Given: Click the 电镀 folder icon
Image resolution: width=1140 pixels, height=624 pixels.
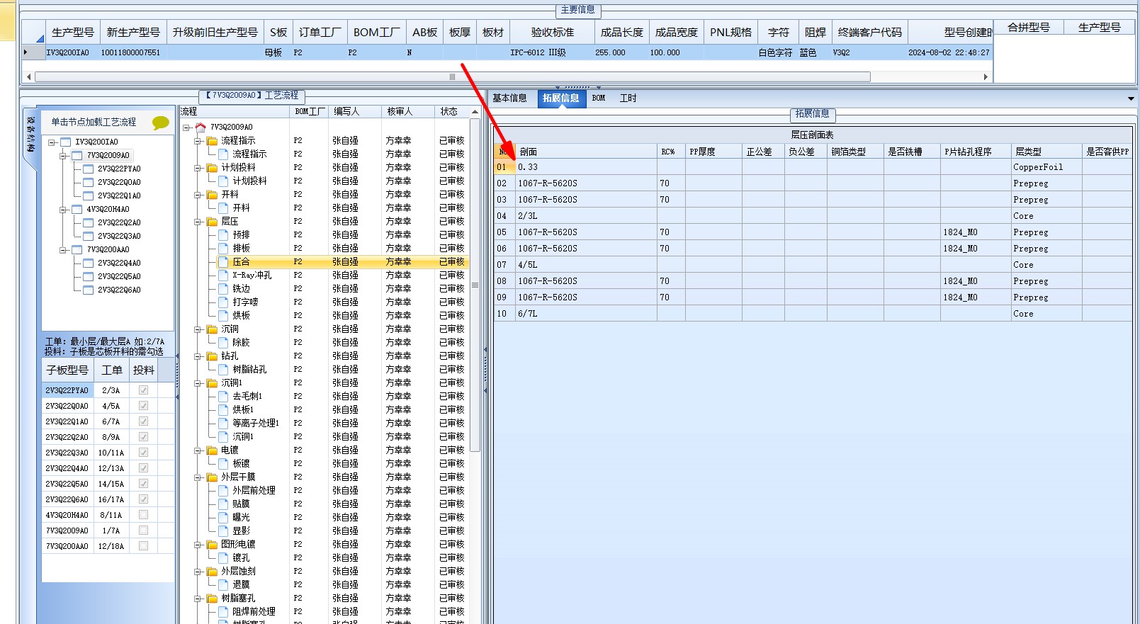Looking at the screenshot, I should [x=212, y=450].
